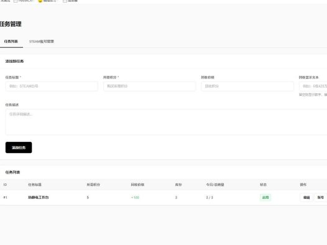Click the 今日/总销量 column header
Screen dimensions: 327x245
215,185
